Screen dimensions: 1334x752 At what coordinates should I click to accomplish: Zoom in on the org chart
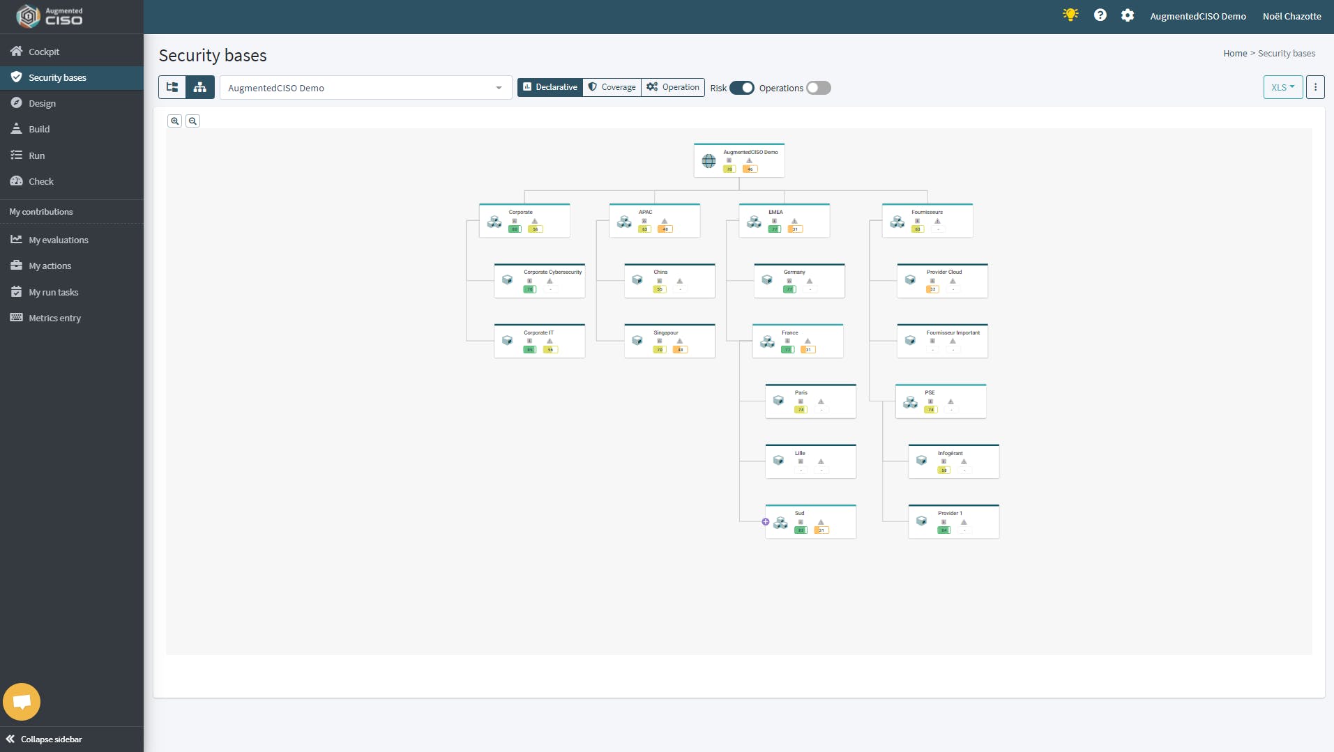[x=175, y=121]
